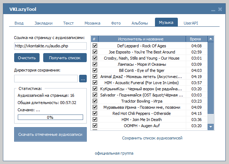Switch to the Закладки tab

[x=44, y=23]
